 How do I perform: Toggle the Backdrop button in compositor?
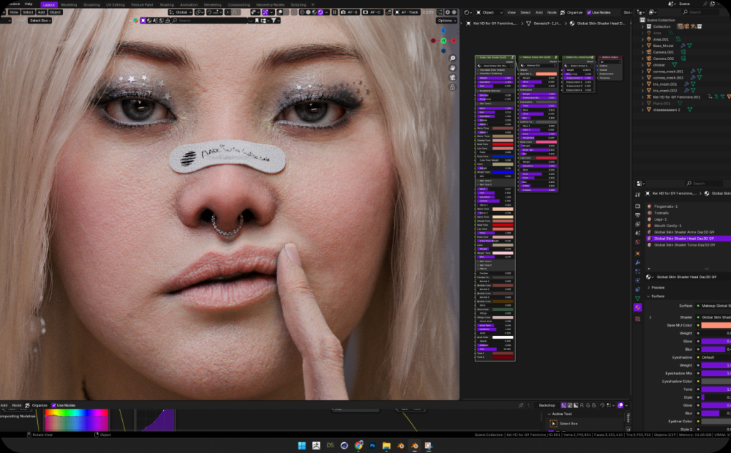point(547,405)
